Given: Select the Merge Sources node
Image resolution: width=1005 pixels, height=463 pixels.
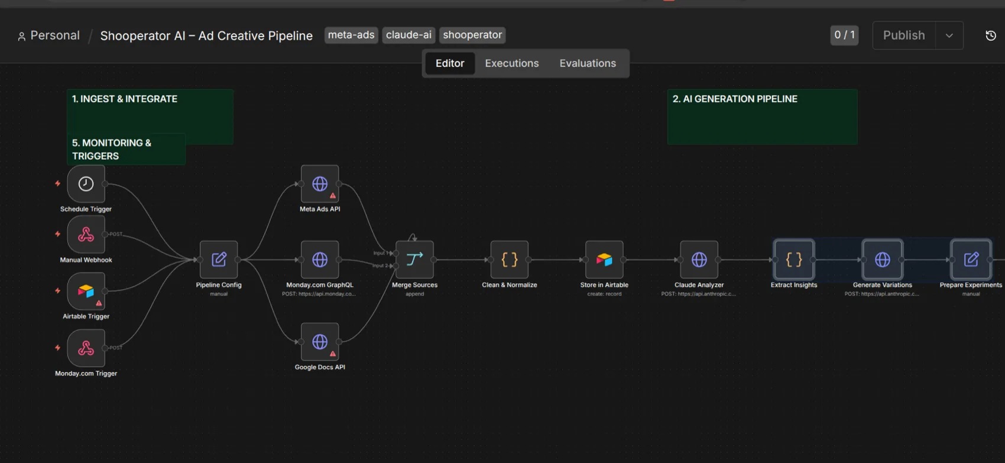Looking at the screenshot, I should coord(414,260).
